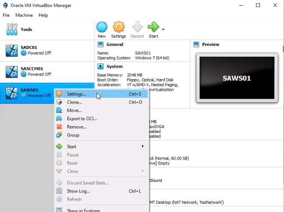Choose Group in the context menu
The height and width of the screenshot is (212, 284).
[102, 135]
